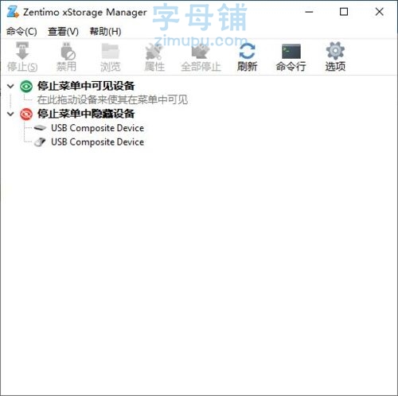
Task: Collapse the visible devices (可见设备) group
Action: pyautogui.click(x=10, y=86)
